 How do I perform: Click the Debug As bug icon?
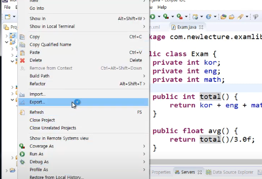tap(22, 162)
